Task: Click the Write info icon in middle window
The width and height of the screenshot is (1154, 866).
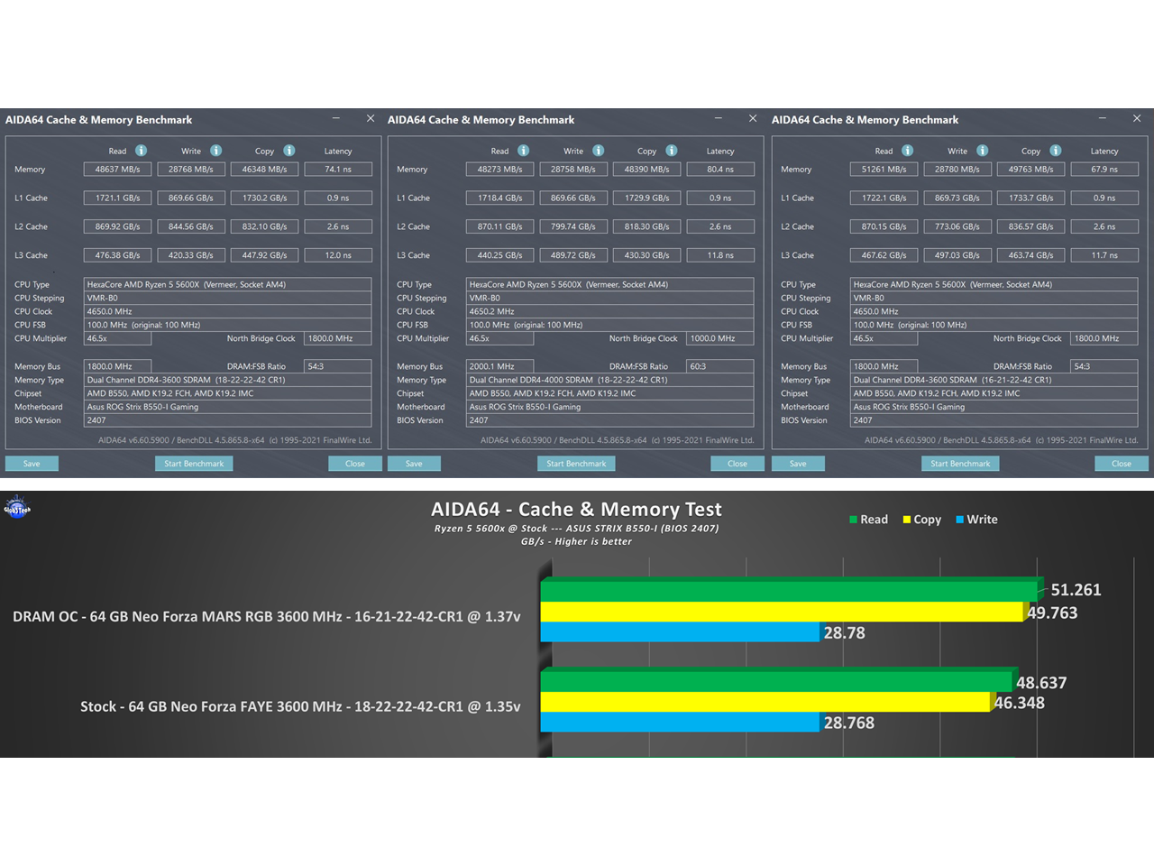Action: pyautogui.click(x=599, y=151)
